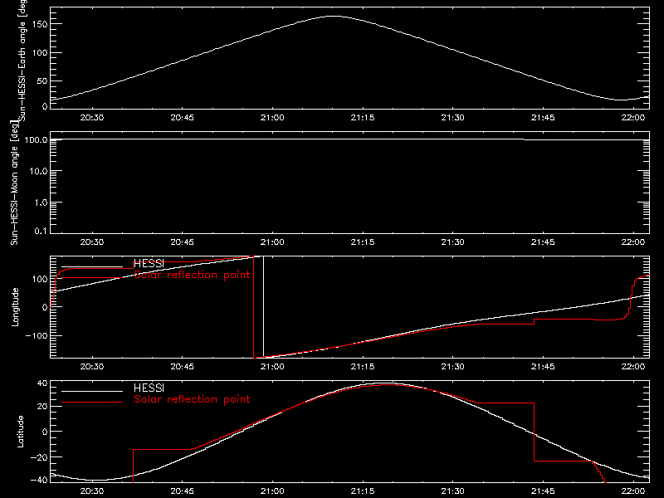Click the peak of the Sun-HESSI-Earth angle curve
Viewport: 664px width, 498px height.
click(x=334, y=16)
